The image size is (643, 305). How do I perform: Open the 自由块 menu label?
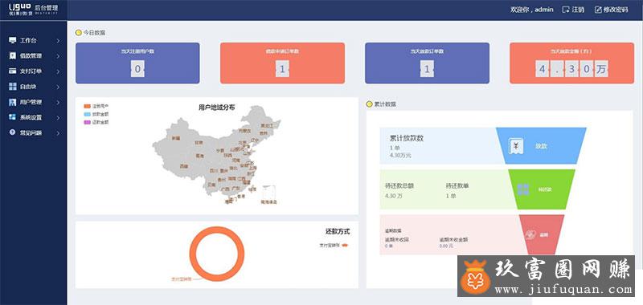click(x=28, y=87)
